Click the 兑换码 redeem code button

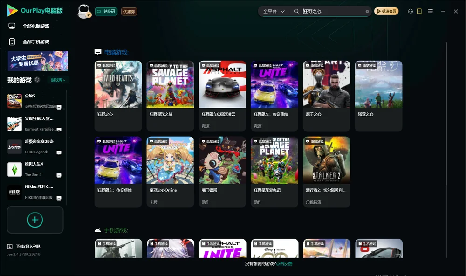click(x=106, y=11)
